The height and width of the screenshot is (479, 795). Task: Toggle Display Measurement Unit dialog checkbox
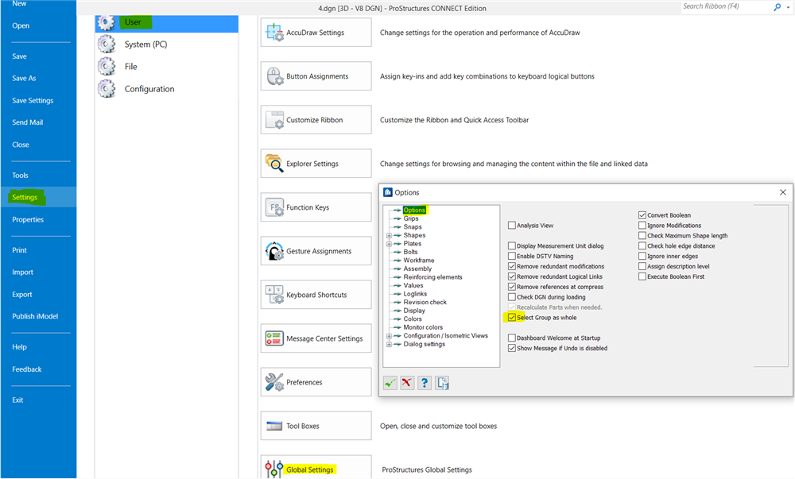(x=511, y=245)
